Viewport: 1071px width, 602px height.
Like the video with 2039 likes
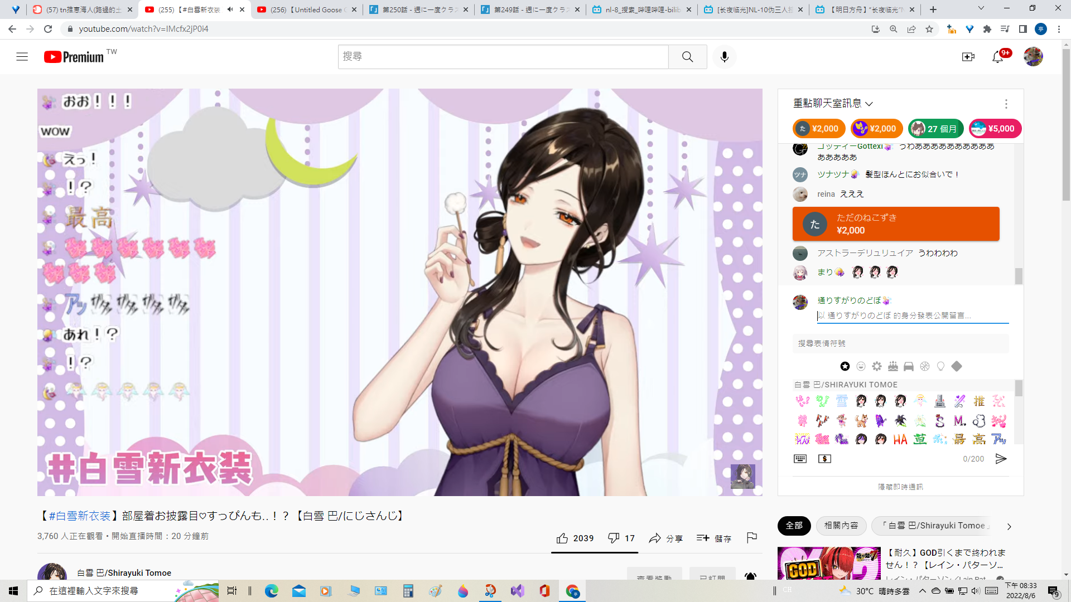coord(575,538)
